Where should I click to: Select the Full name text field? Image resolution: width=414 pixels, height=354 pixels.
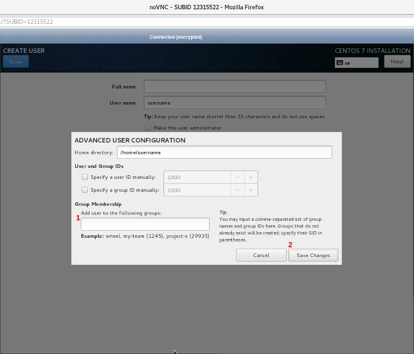[x=234, y=87]
